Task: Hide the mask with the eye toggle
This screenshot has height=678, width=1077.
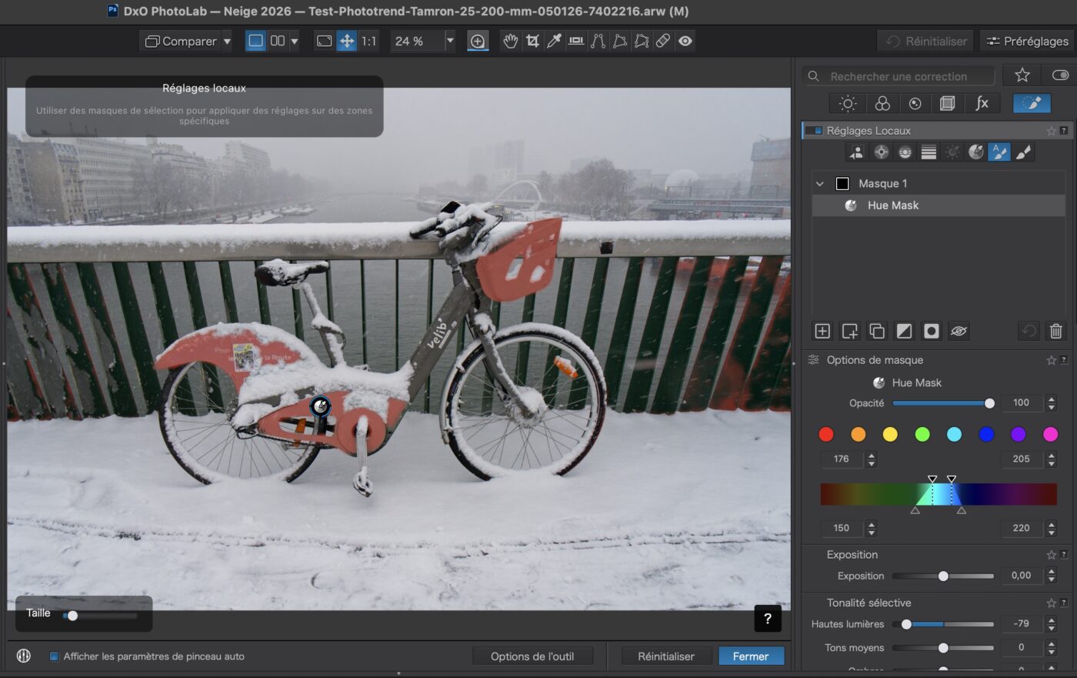Action: pos(959,331)
